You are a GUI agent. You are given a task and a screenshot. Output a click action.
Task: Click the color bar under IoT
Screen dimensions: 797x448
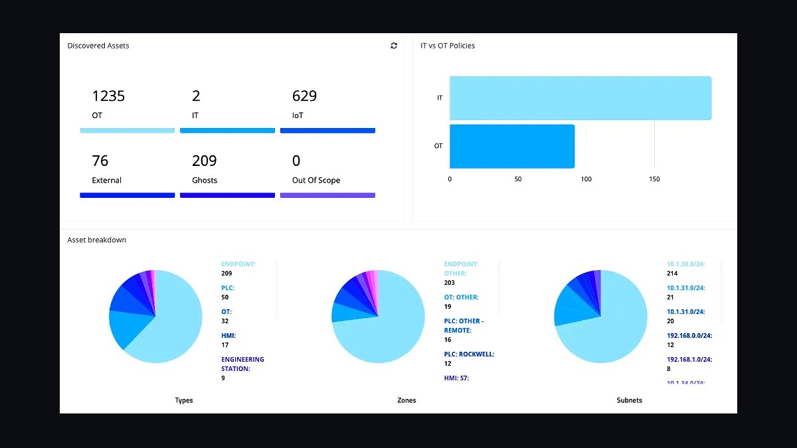(x=327, y=131)
